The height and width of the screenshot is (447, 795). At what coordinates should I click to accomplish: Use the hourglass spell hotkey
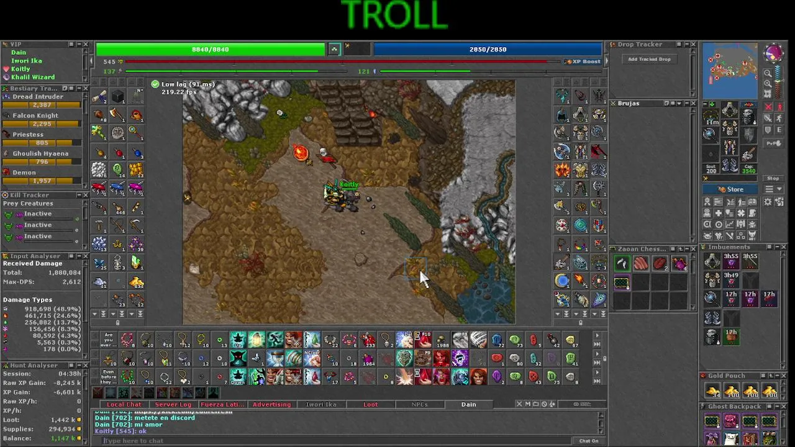coord(275,358)
